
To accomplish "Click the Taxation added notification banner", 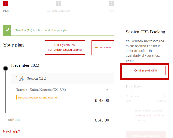I will coord(59,30).
